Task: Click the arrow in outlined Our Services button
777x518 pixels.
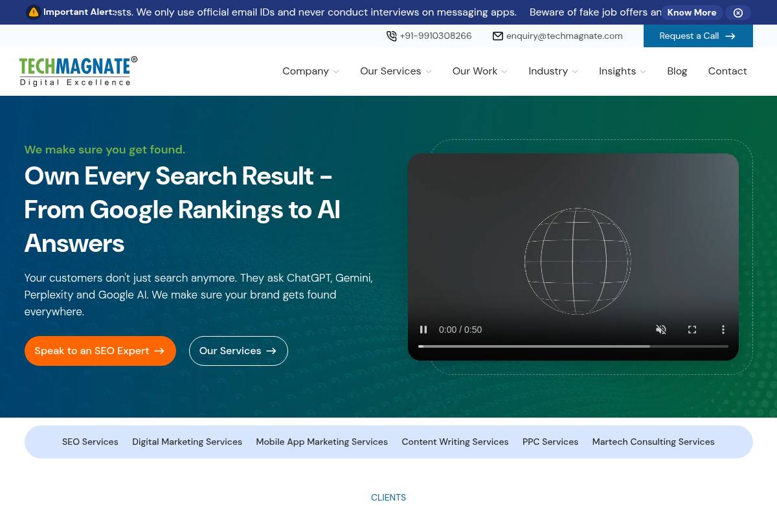Action: click(x=271, y=351)
